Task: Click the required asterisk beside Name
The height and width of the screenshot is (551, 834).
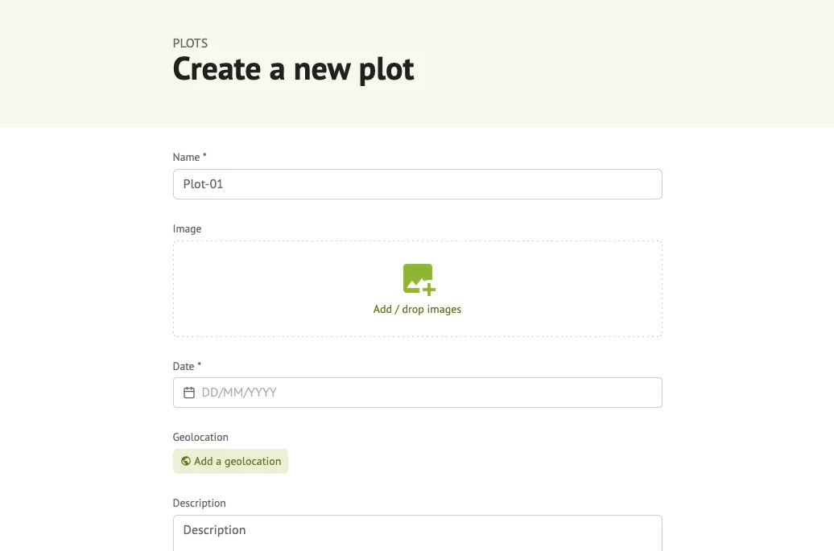Action: pyautogui.click(x=204, y=157)
